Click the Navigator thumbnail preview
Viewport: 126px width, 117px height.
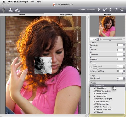(107, 26)
